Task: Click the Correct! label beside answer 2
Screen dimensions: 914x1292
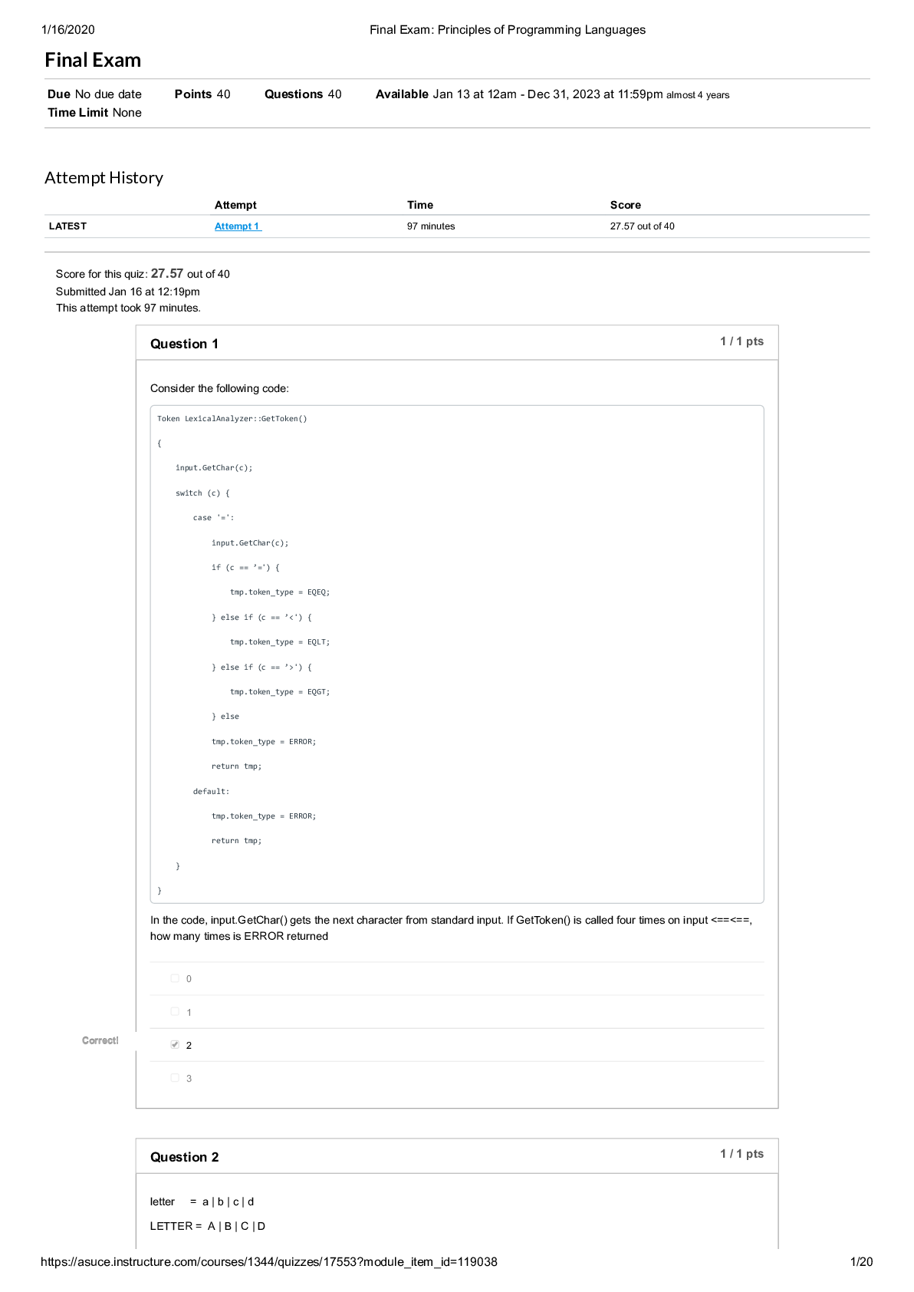Action: [100, 1040]
